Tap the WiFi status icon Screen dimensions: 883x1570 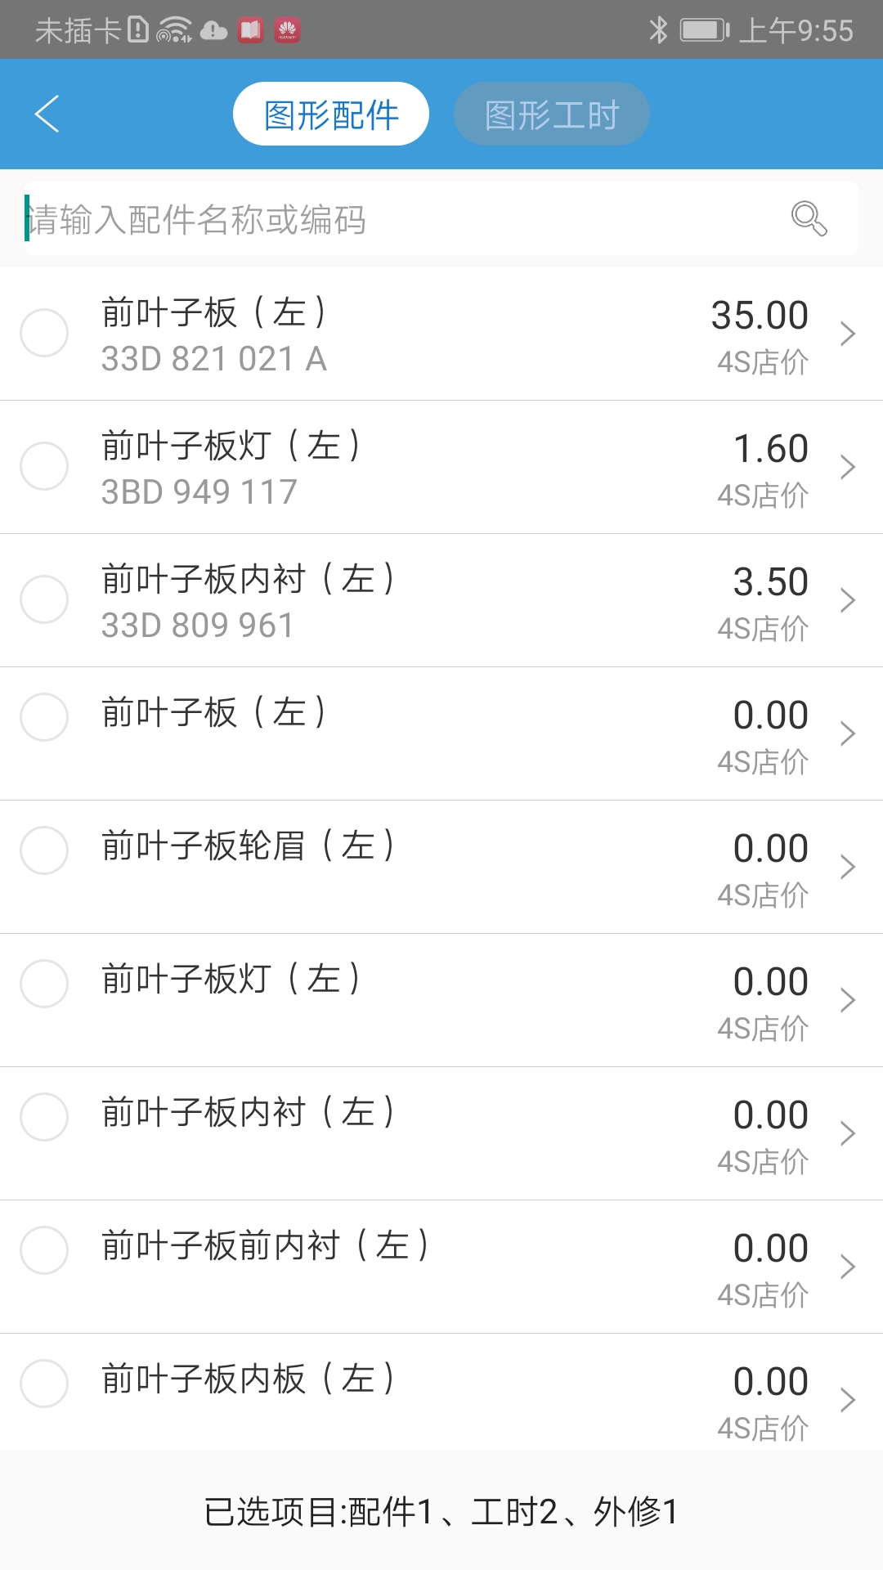point(173,30)
